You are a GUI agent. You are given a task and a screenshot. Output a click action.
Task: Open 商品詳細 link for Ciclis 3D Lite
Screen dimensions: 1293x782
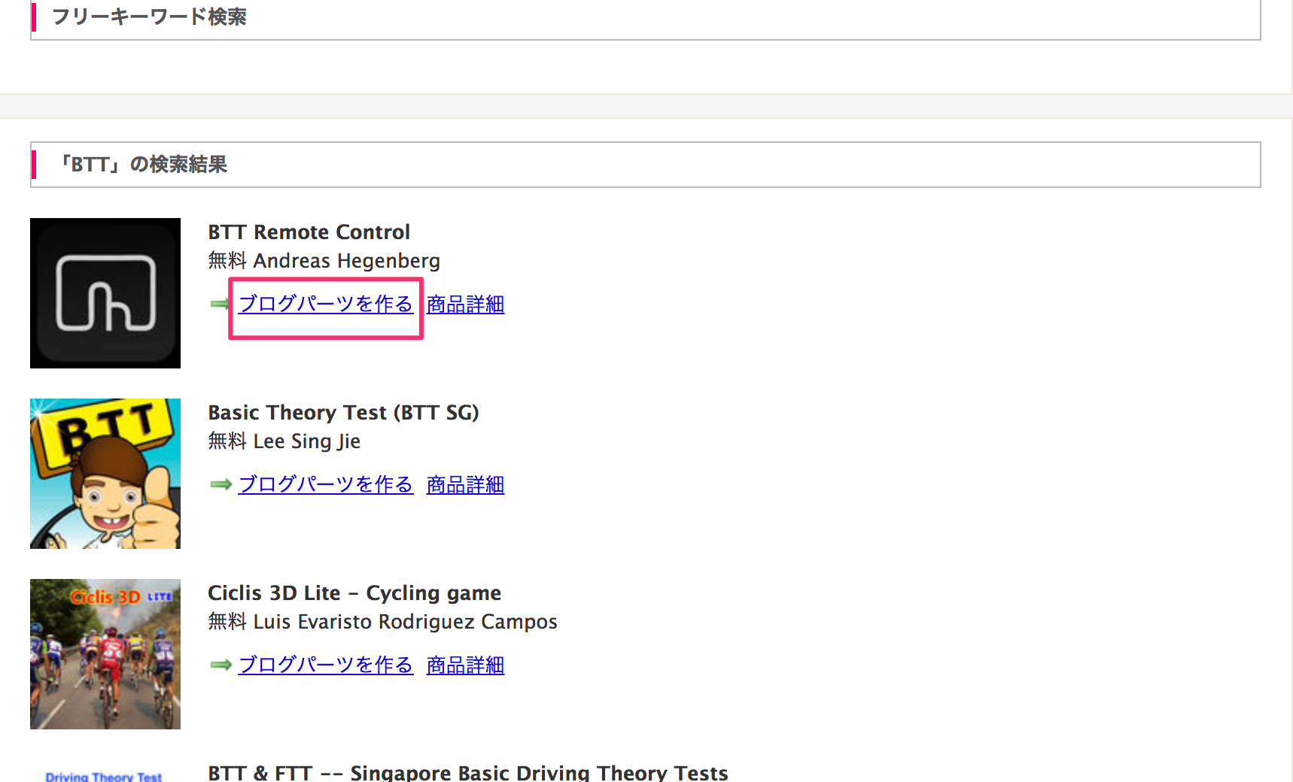(465, 665)
